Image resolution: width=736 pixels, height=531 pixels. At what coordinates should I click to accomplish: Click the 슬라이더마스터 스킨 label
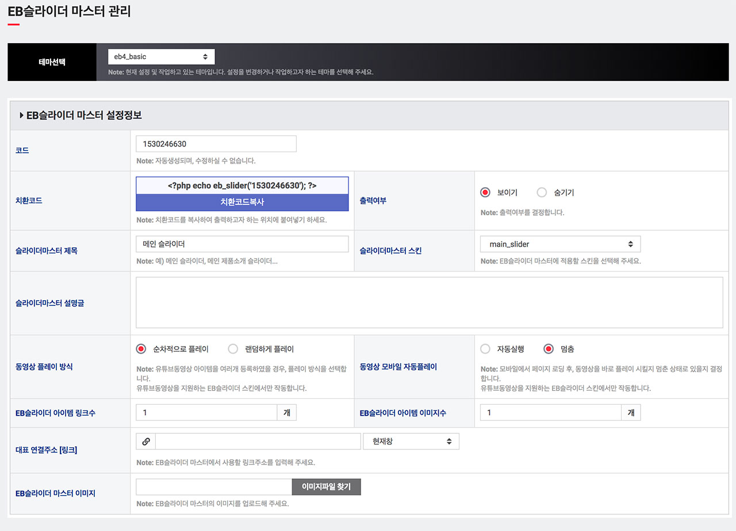[391, 251]
